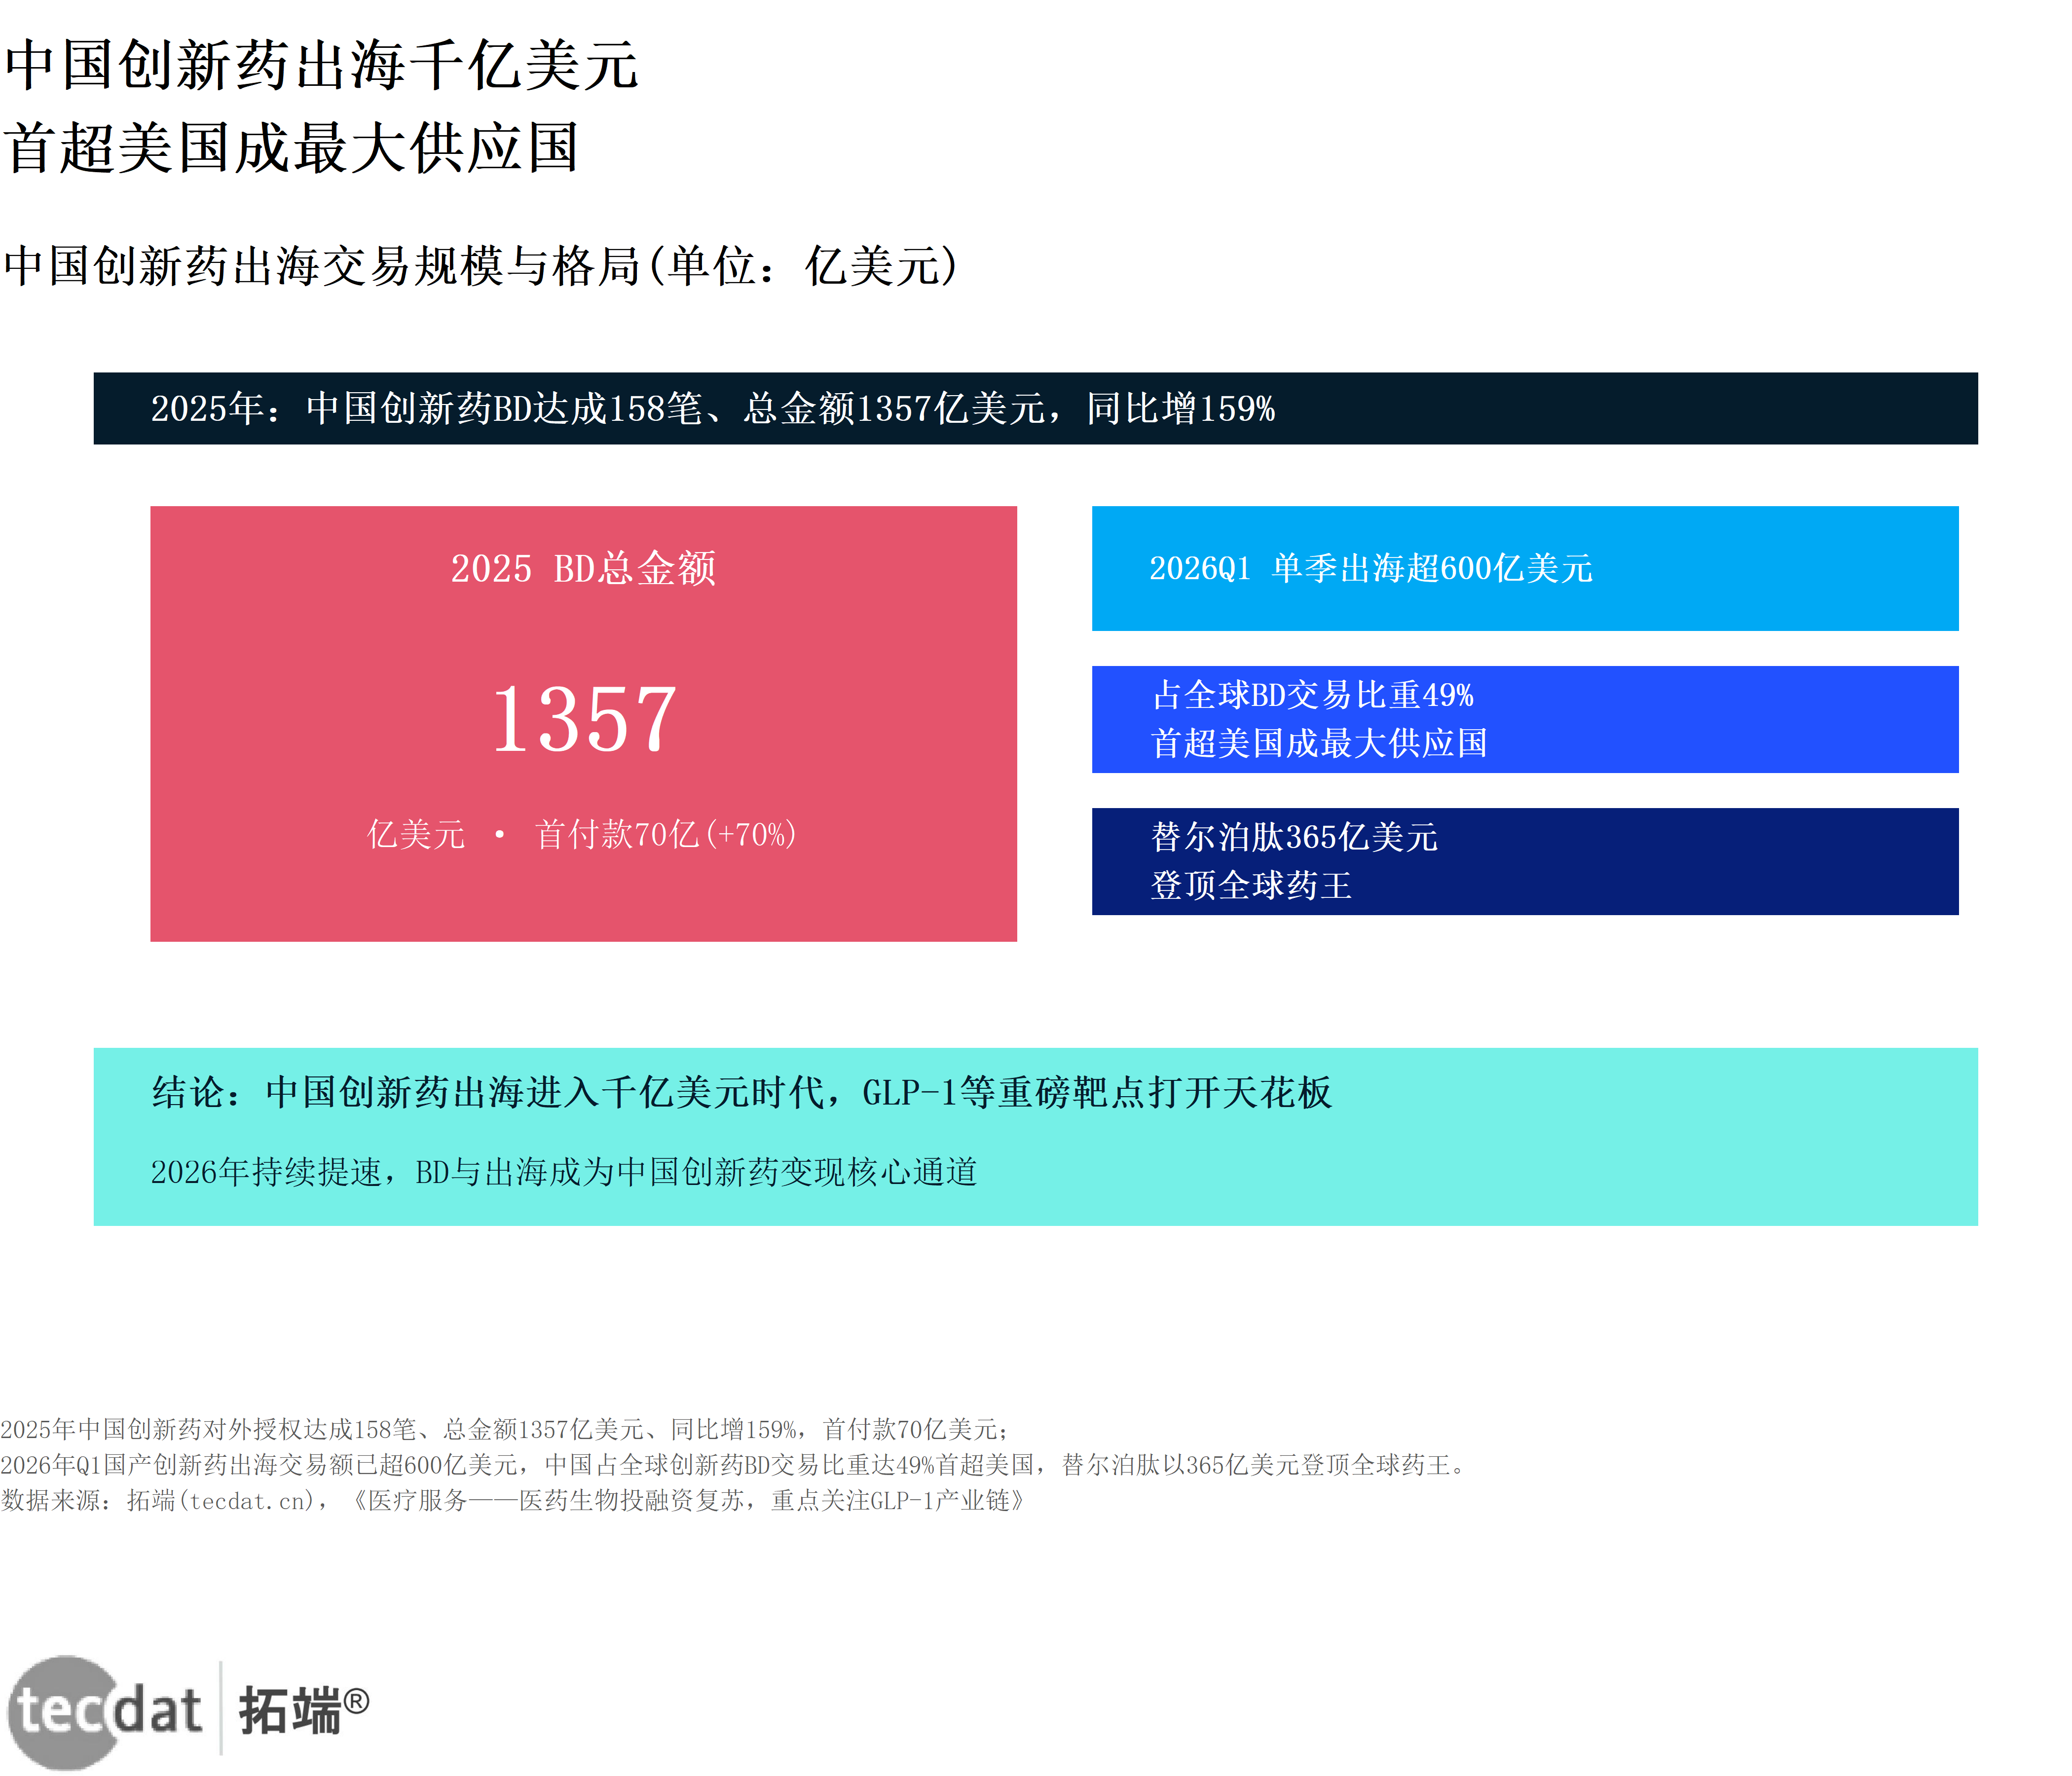Click the red card heading '2025 BD总金额'
Screen dimensions: 2072x1776
[x=583, y=568]
